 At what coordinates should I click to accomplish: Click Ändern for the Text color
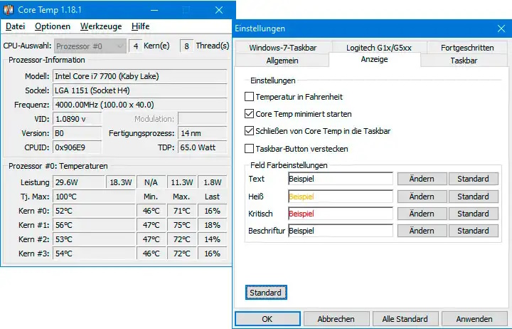click(x=422, y=179)
